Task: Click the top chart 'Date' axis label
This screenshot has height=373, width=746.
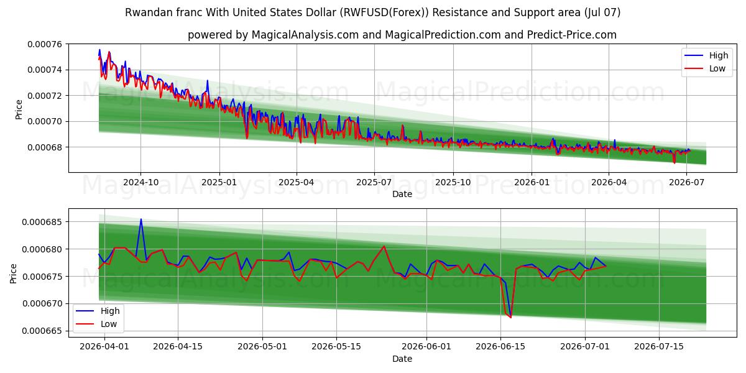Action: pos(402,195)
